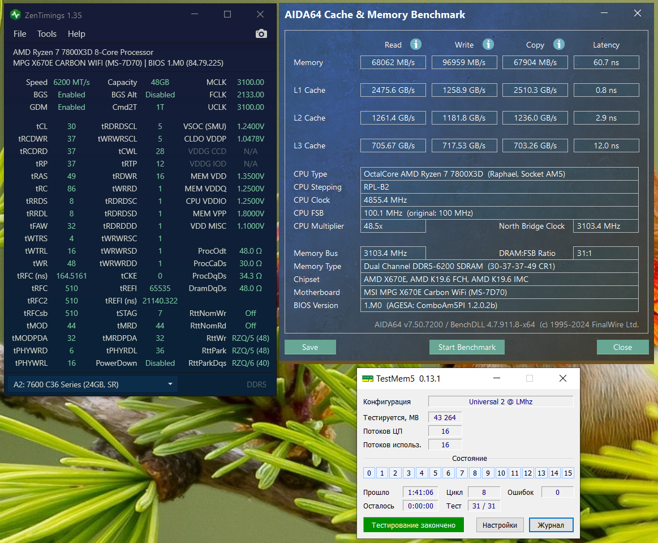This screenshot has width=658, height=543.
Task: Click the errors count value 0
Action: click(x=557, y=492)
